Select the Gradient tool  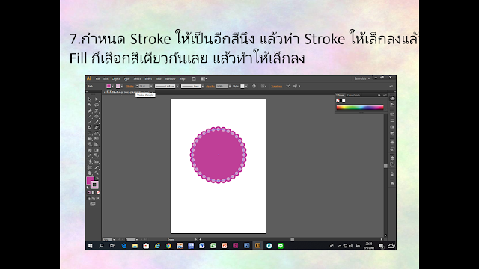97,150
